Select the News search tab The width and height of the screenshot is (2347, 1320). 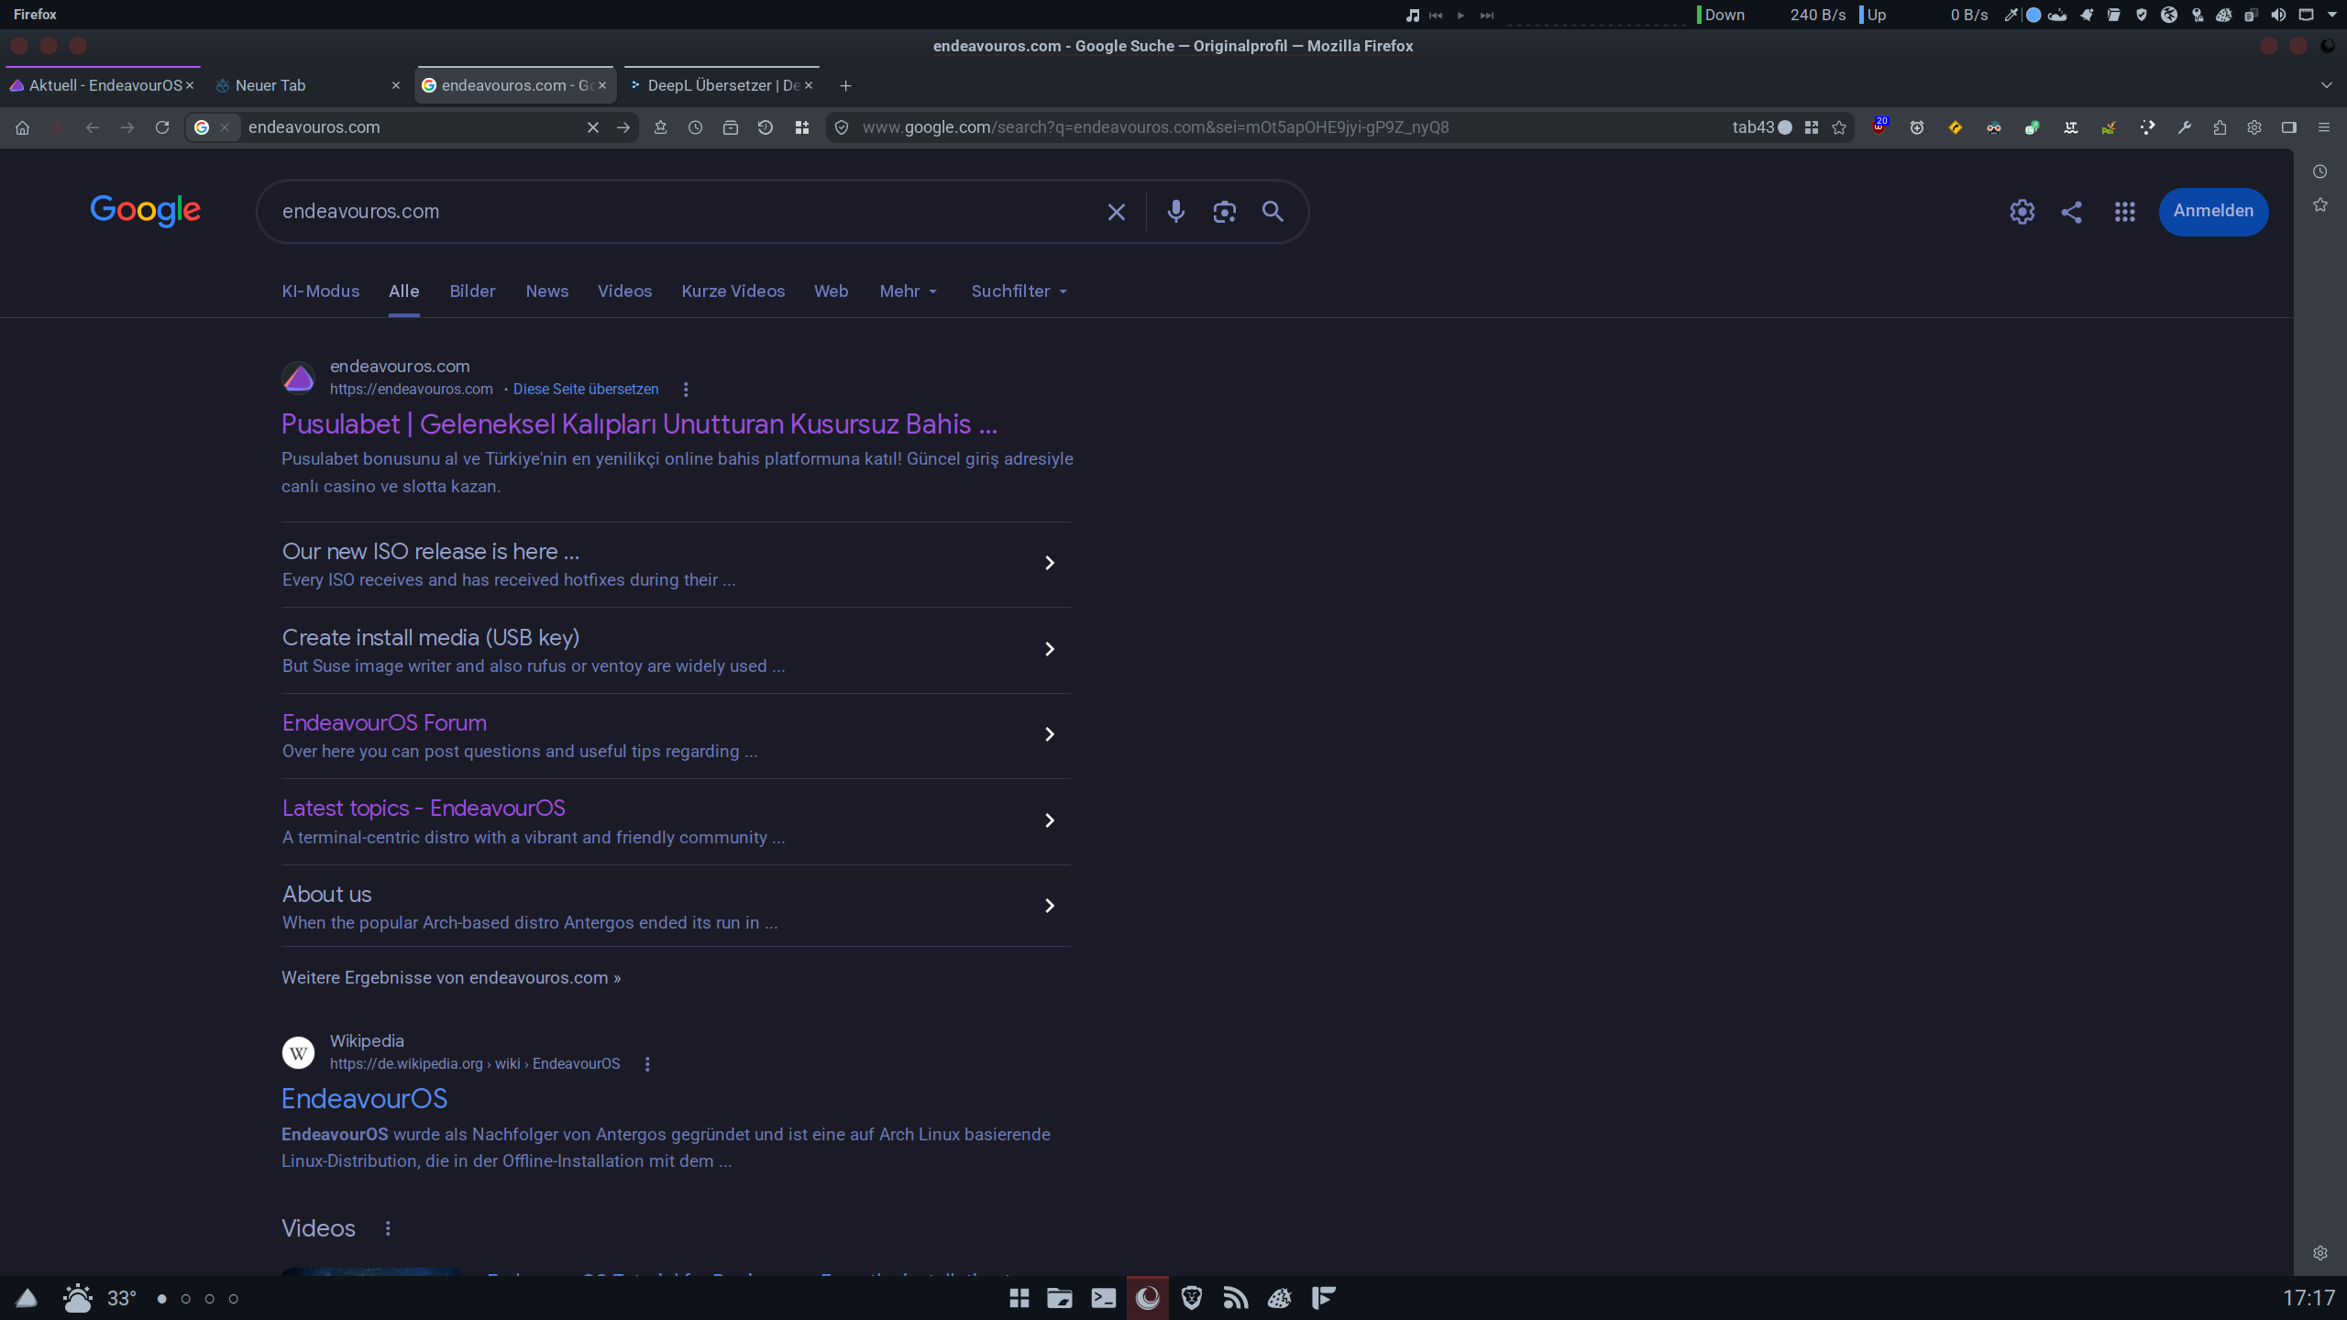(x=547, y=291)
